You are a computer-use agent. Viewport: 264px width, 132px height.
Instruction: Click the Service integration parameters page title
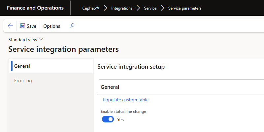click(63, 49)
